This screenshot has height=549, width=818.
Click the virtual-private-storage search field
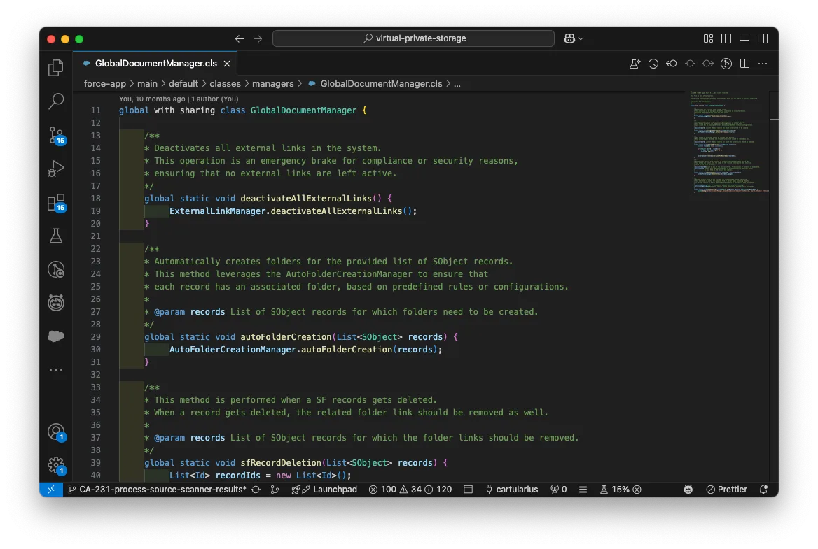[x=413, y=38]
